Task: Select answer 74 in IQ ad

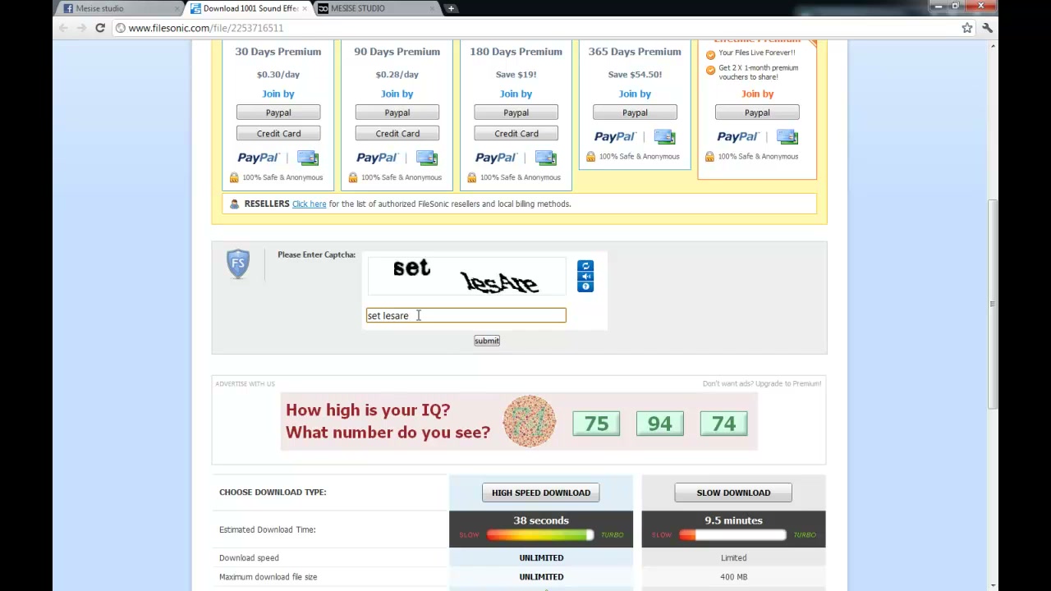Action: coord(723,424)
